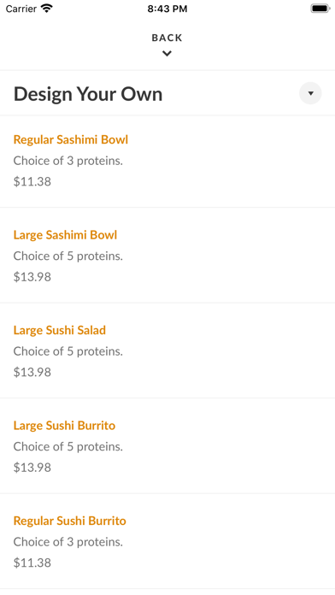
Task: Tap the BACK label at top
Action: click(x=167, y=38)
